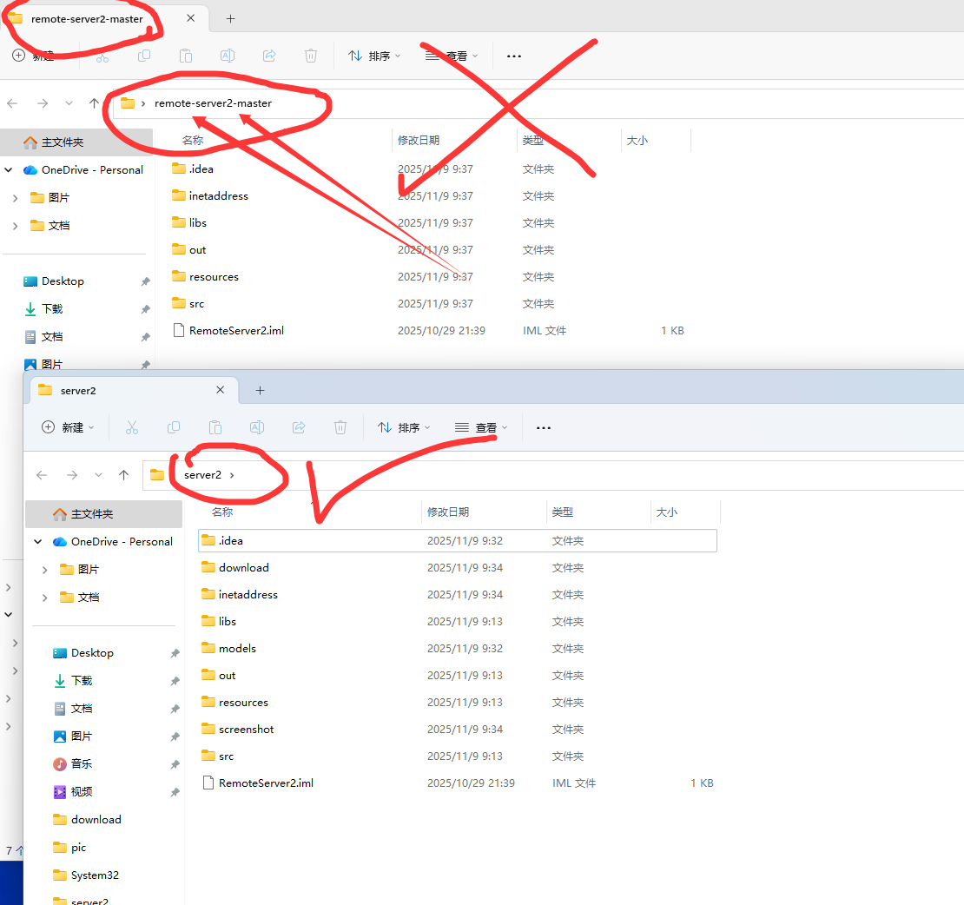Add new tab in server2 window
964x905 pixels.
(x=260, y=391)
